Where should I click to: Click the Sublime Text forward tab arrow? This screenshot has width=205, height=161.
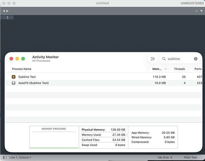[x=7, y=11]
